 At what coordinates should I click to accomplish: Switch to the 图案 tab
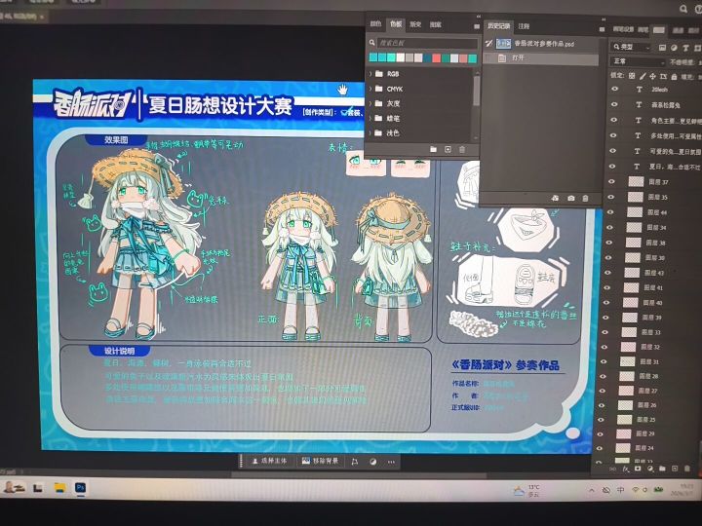point(436,24)
